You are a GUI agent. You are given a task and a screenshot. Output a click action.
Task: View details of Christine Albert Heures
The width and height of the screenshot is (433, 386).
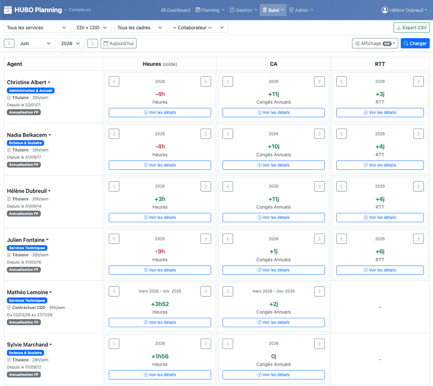pos(160,113)
